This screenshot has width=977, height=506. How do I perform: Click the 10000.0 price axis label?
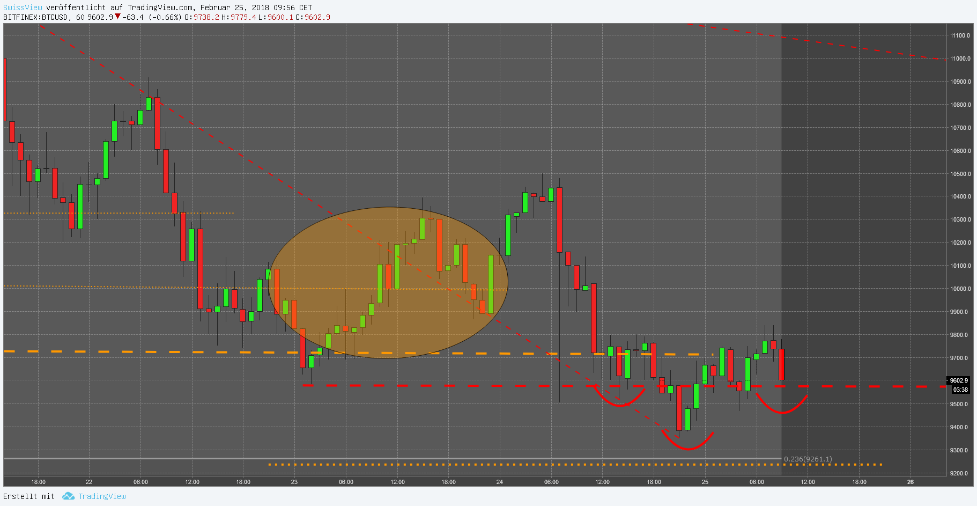coord(960,289)
